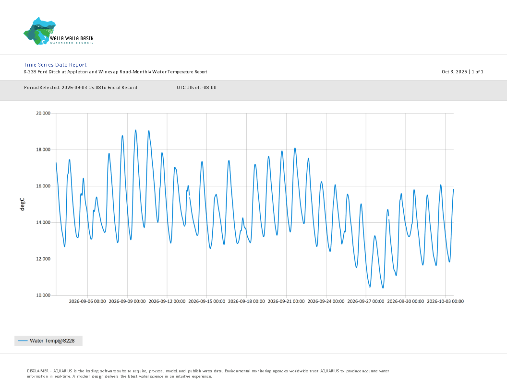507x391 pixels.
Task: Click the UTC Offset -08:00 text
Action: pyautogui.click(x=196, y=87)
